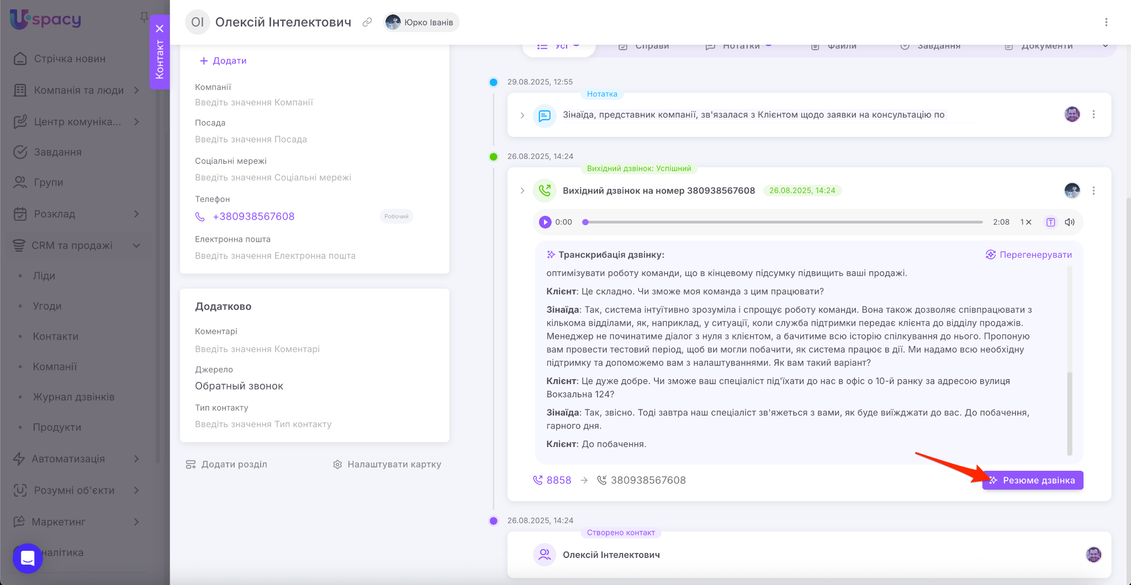
Task: Open three-dot menu on the note entry
Action: tap(1093, 114)
